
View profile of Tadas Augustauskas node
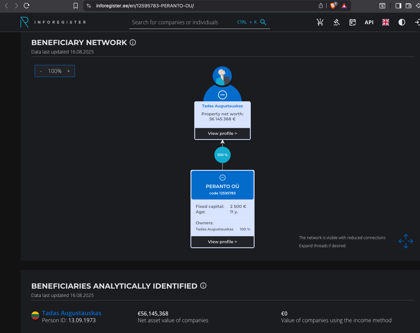[223, 134]
